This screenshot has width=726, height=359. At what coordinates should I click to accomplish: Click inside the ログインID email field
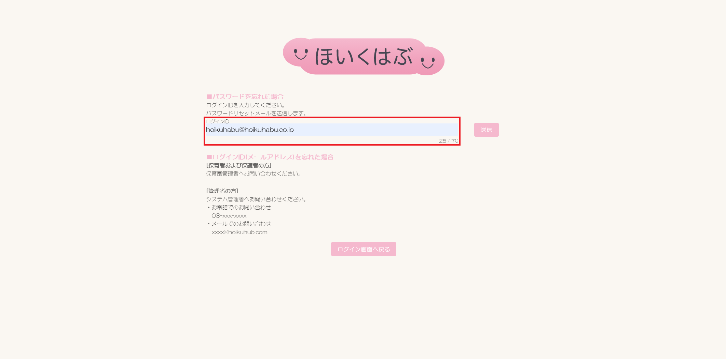coord(332,130)
